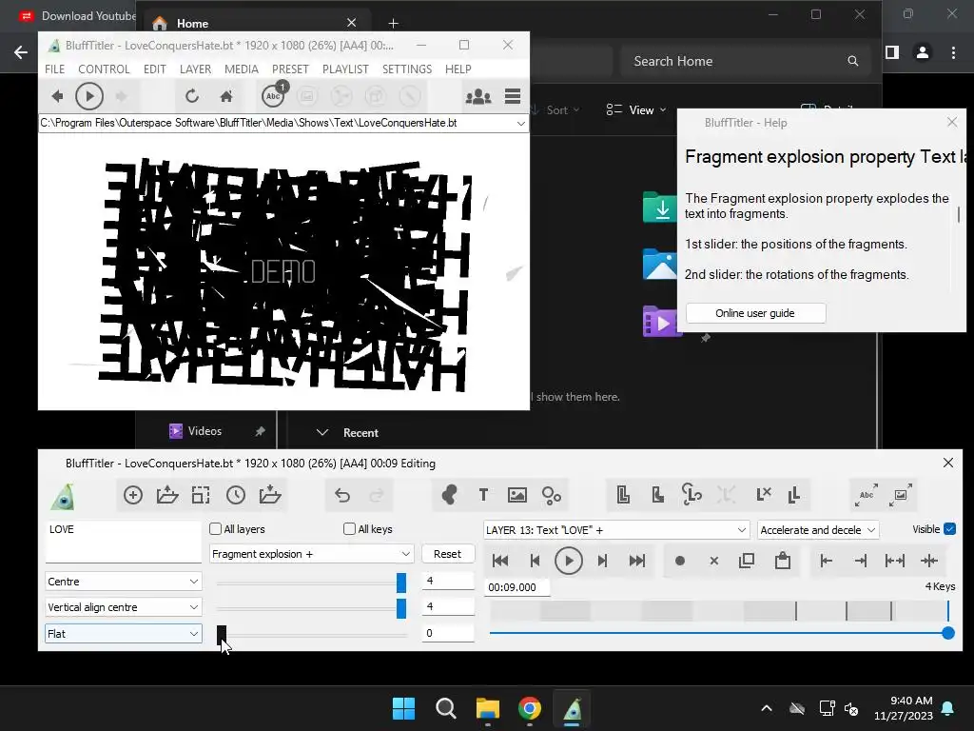The image size is (974, 731).
Task: Toggle the Visible checkbox
Action: pyautogui.click(x=950, y=529)
